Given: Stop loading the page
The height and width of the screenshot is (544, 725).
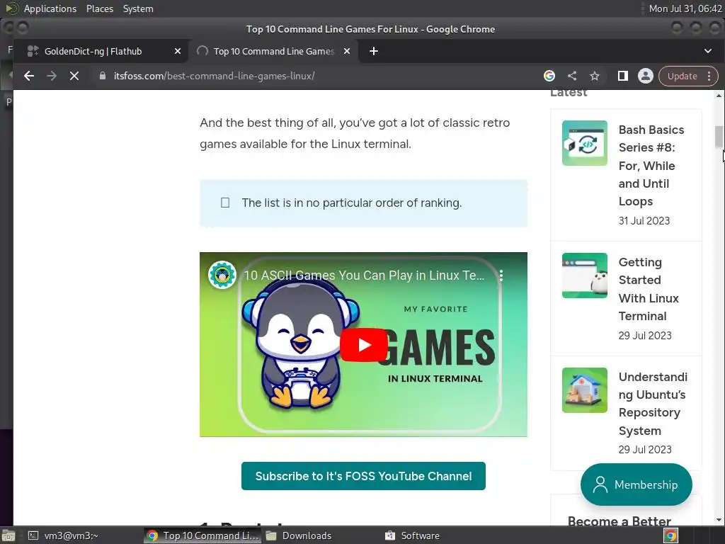Looking at the screenshot, I should point(74,76).
